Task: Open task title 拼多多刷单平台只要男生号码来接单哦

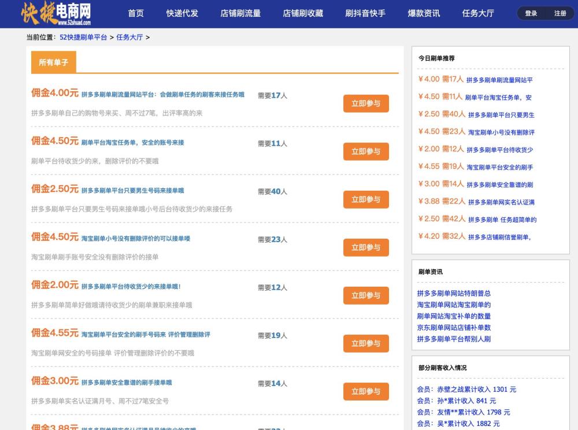Action: tap(132, 191)
